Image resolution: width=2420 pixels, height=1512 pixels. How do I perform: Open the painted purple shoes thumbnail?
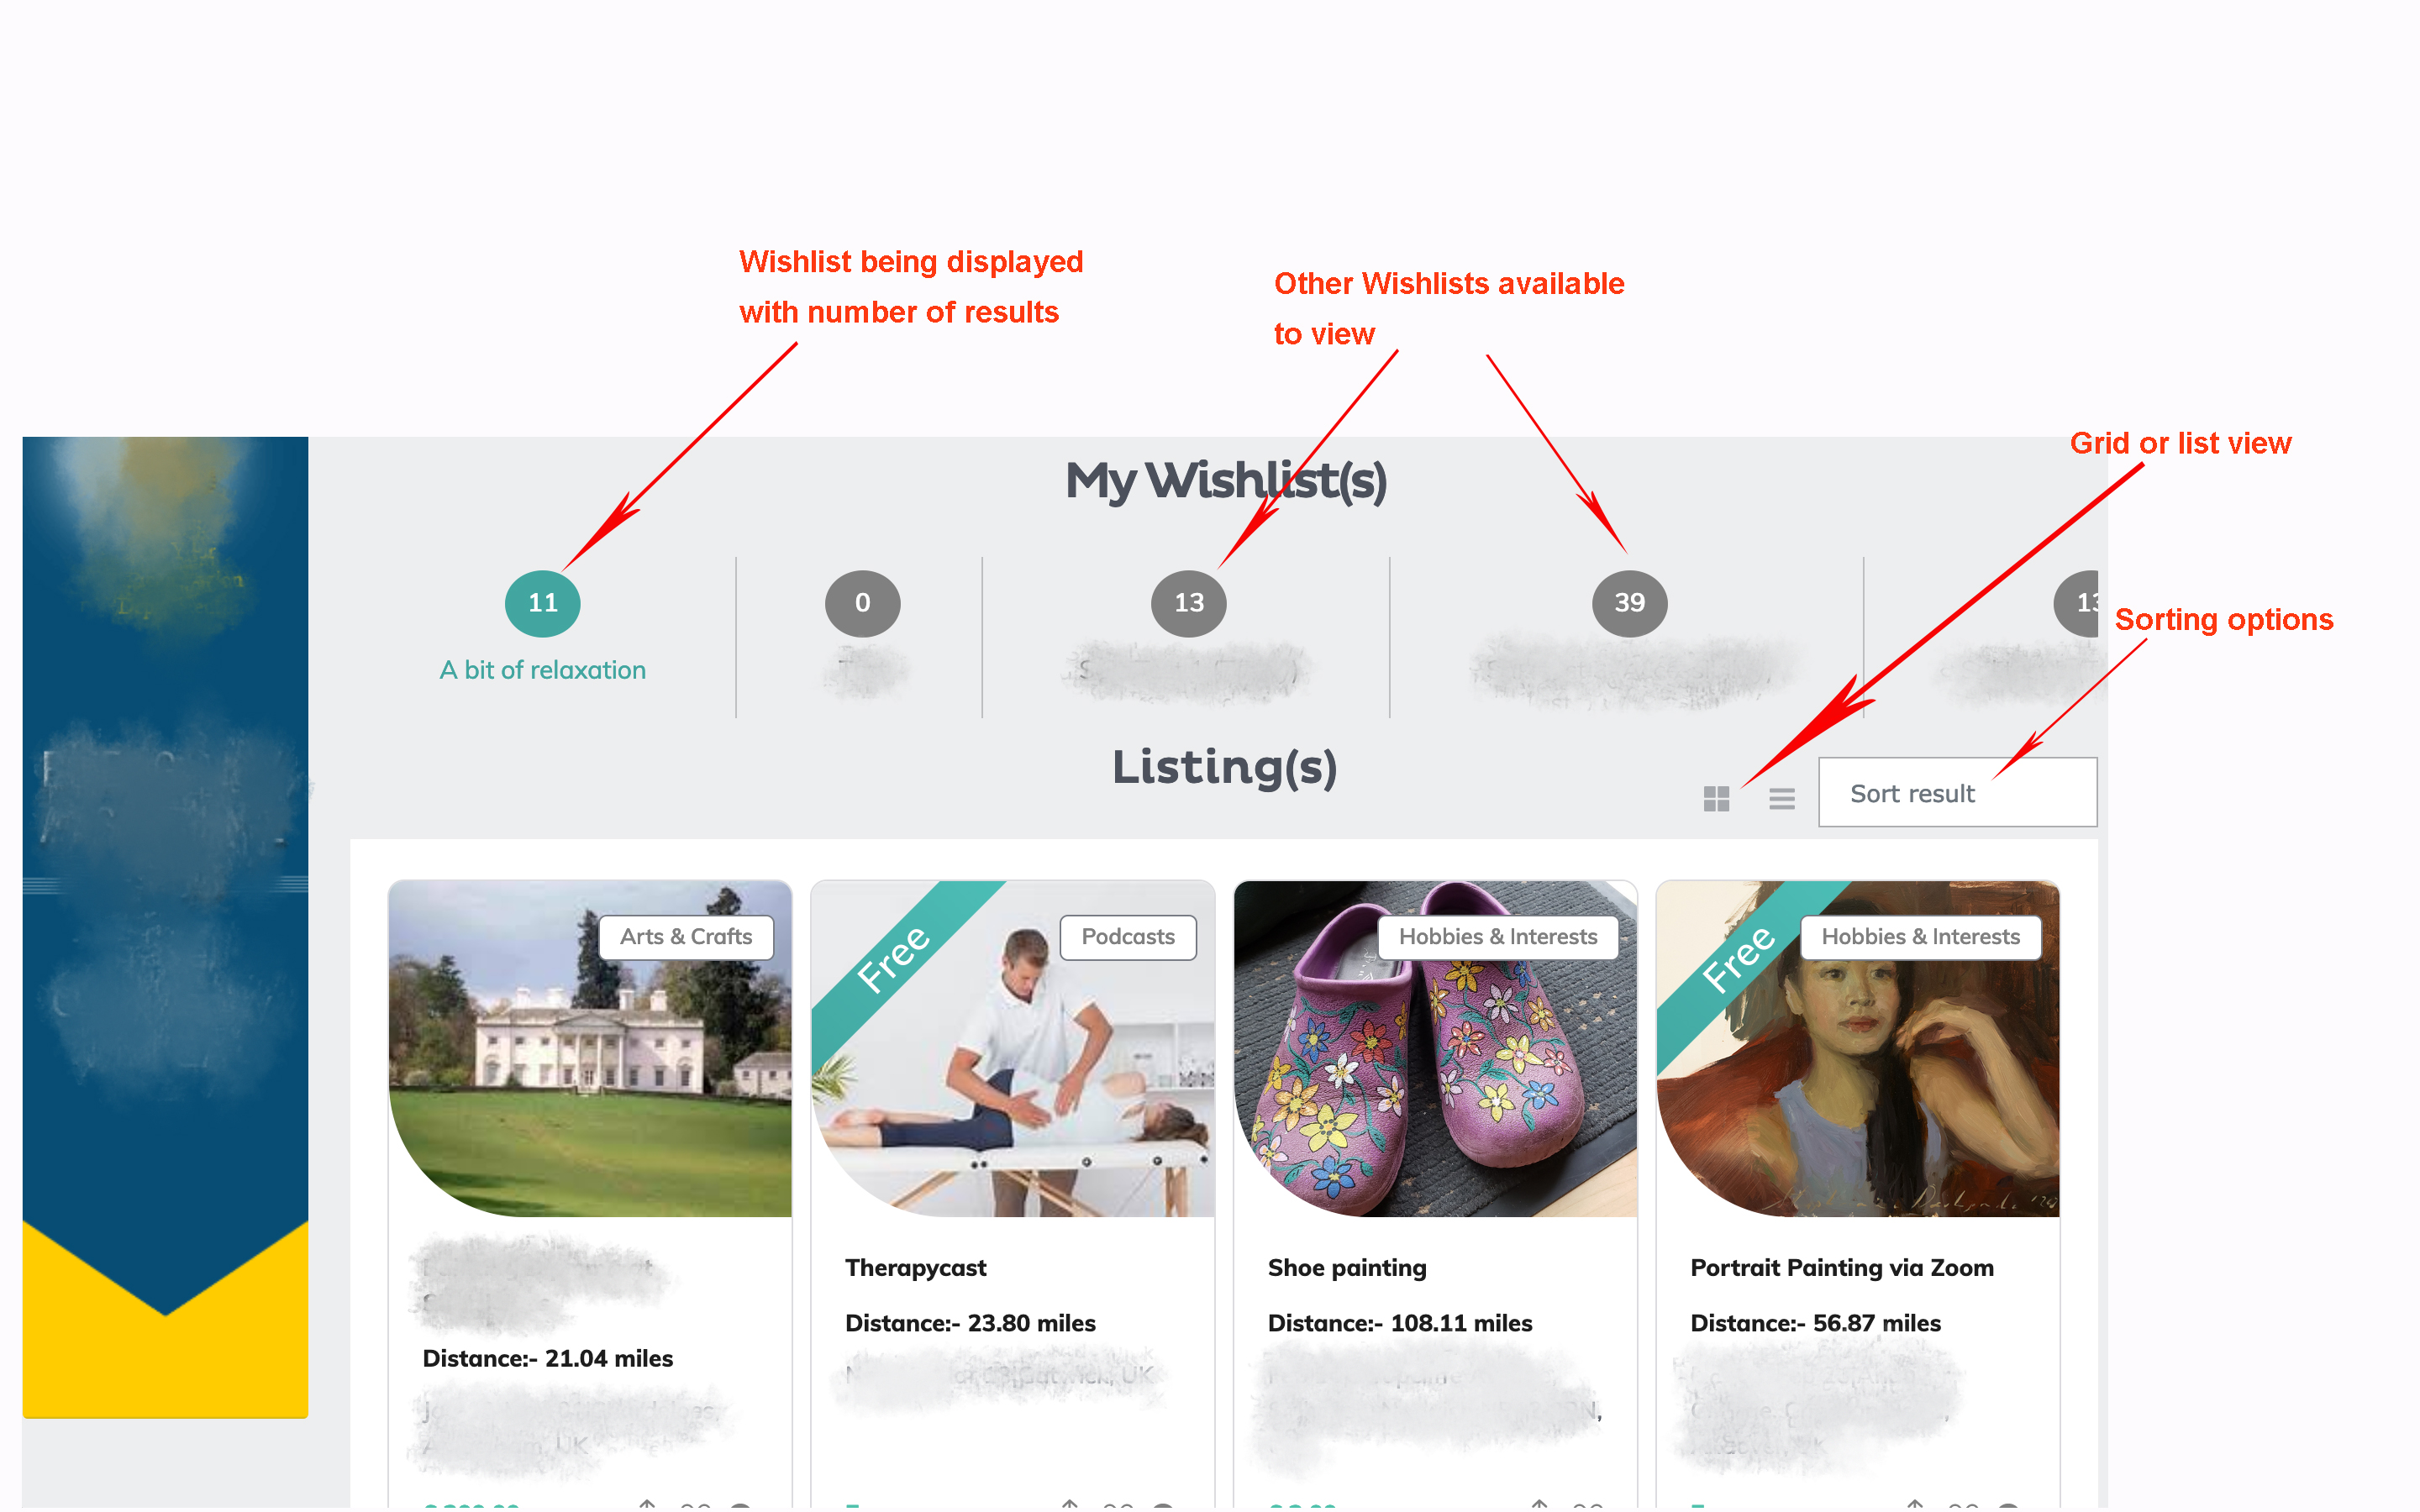1435,1048
